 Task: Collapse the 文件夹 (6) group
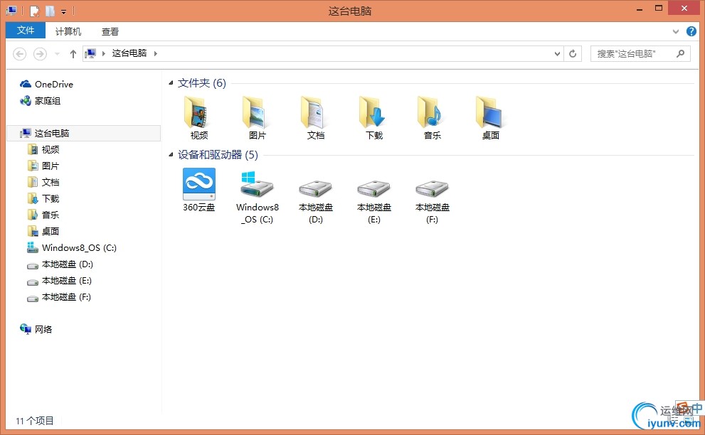tap(171, 82)
